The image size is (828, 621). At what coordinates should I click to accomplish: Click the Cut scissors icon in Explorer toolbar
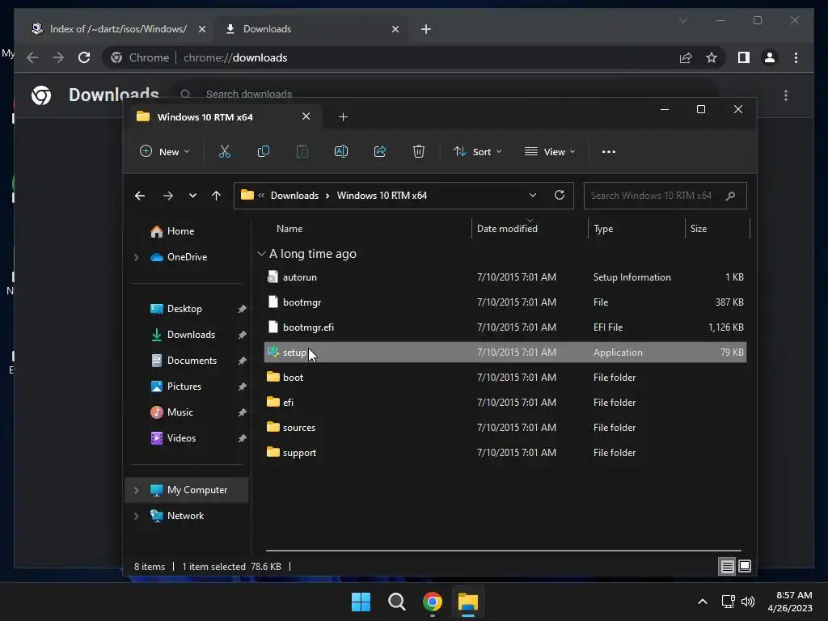[225, 151]
